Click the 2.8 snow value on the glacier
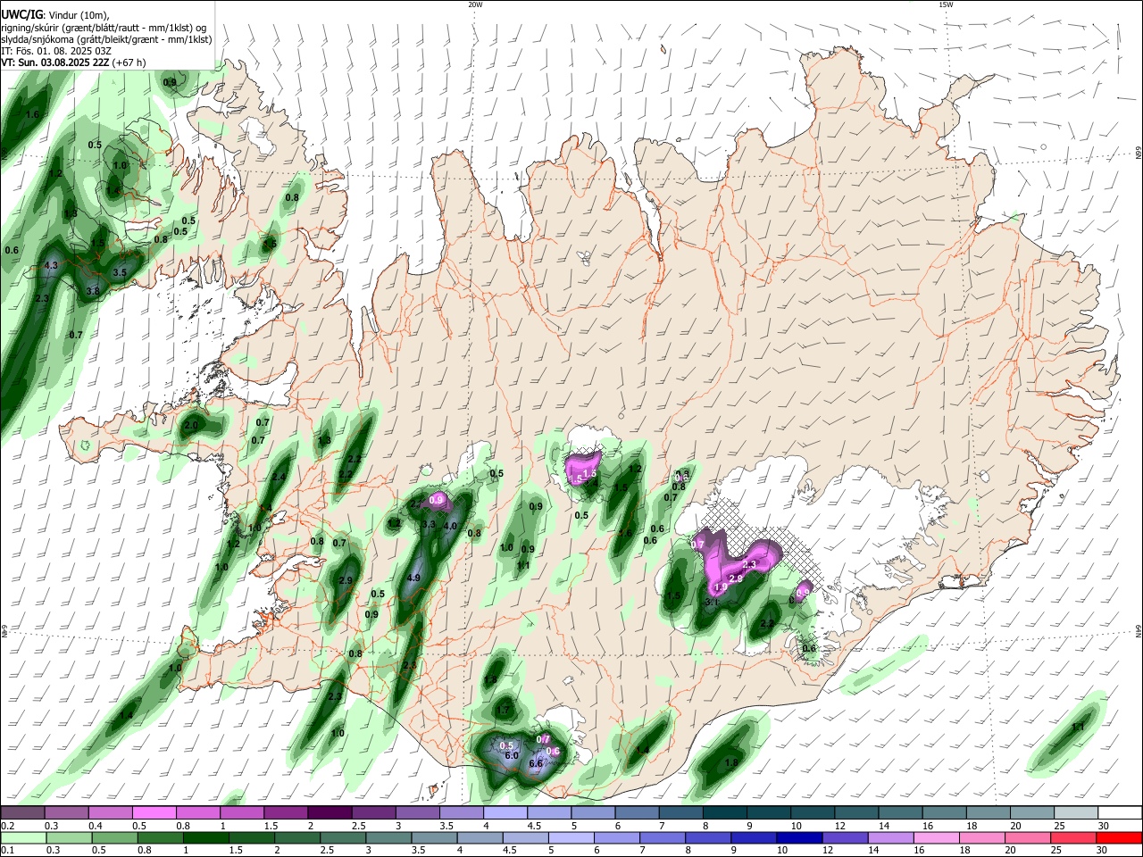Screen dimensions: 1143x857 [x=737, y=578]
